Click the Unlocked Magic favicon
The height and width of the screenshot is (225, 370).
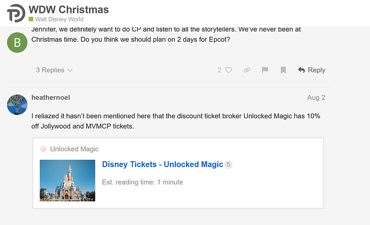[x=43, y=149]
